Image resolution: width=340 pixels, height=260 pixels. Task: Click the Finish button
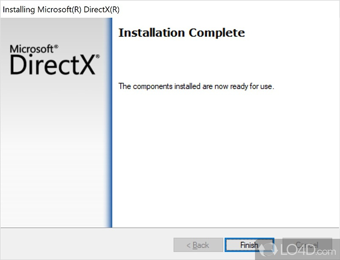(249, 245)
